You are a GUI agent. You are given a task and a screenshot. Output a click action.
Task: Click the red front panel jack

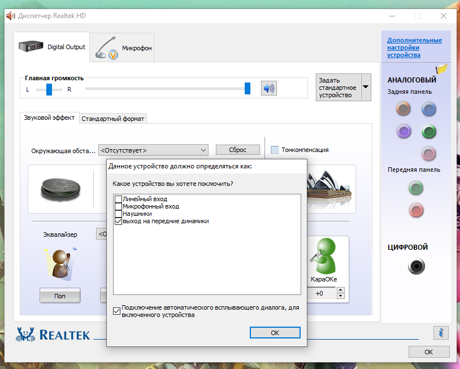pos(416,210)
